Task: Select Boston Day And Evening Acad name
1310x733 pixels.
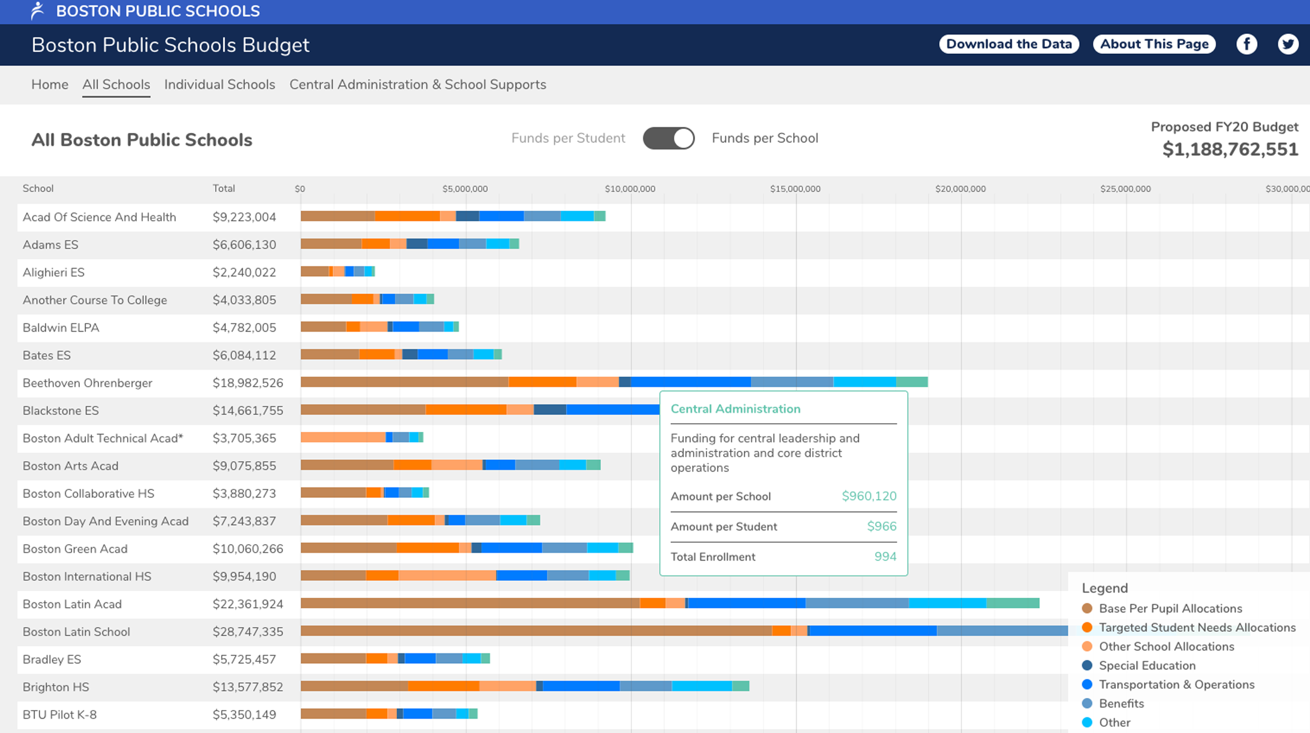Action: coord(105,521)
